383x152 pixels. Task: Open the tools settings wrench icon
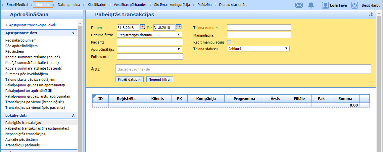370,14
